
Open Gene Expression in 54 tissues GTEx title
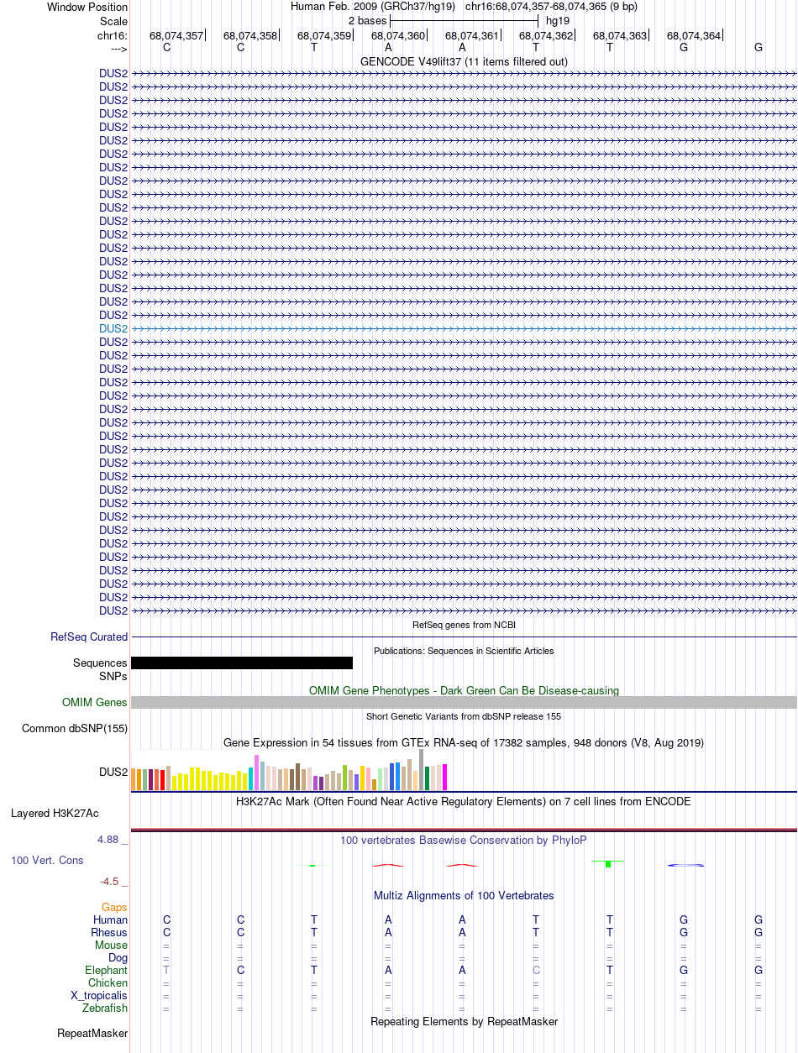(464, 742)
